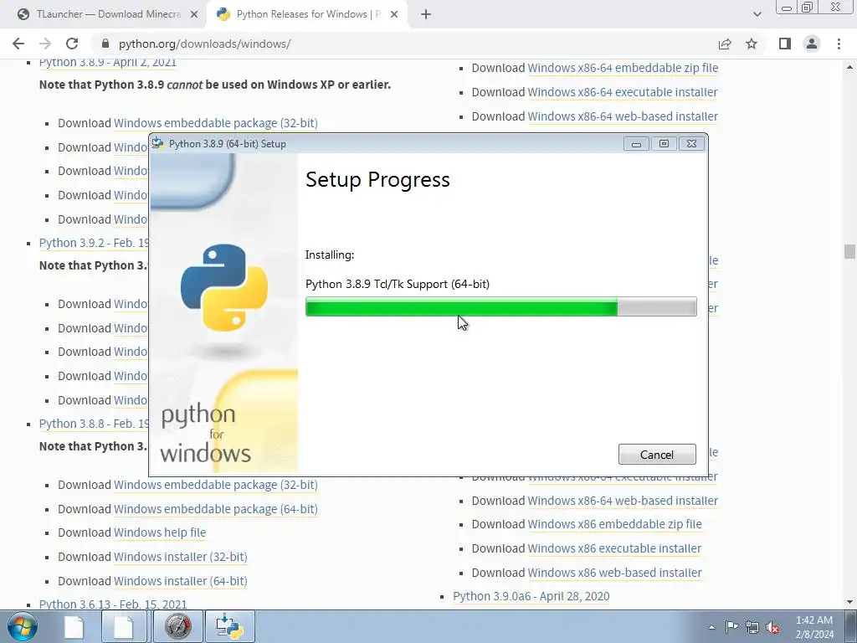
Task: Open the Action Center flag icon
Action: pyautogui.click(x=731, y=627)
